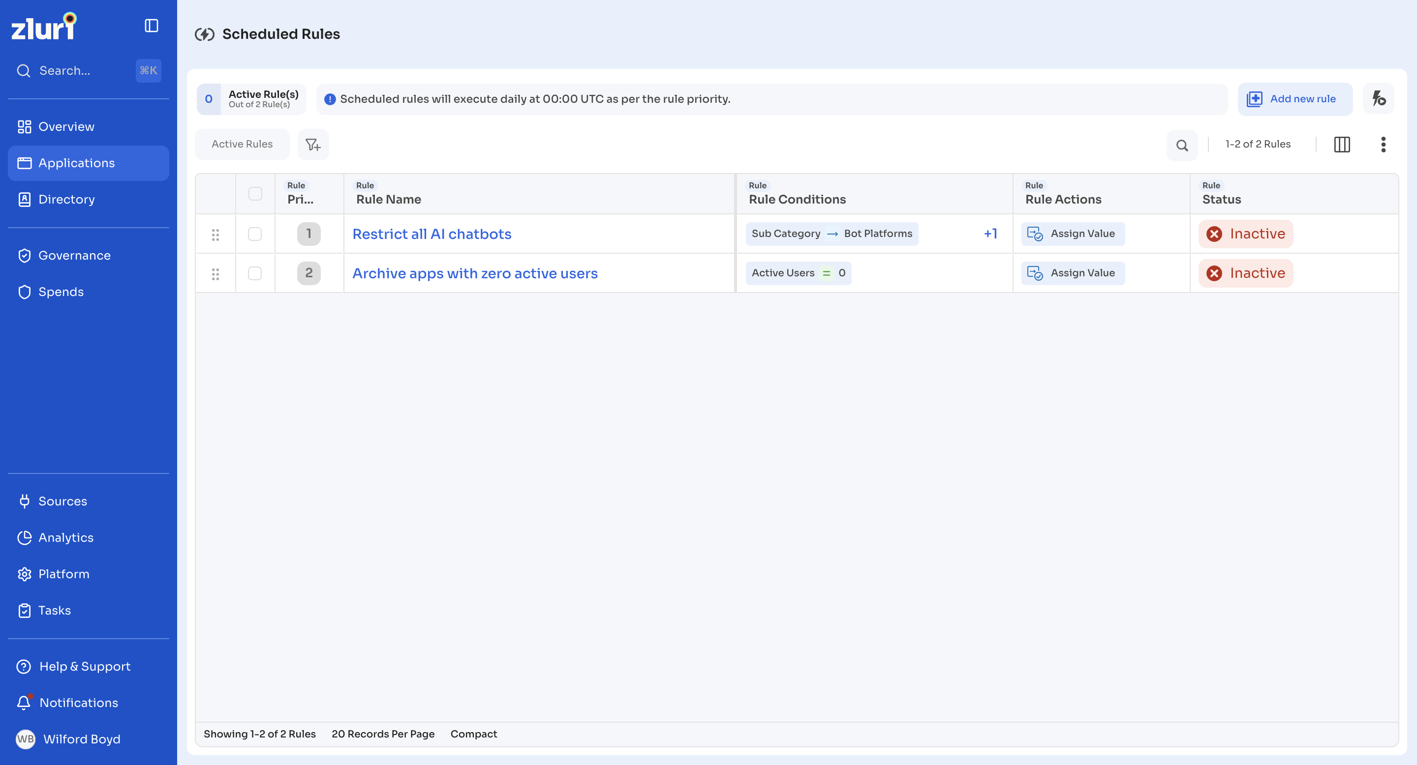Toggle the select-all checkbox in table header

255,193
